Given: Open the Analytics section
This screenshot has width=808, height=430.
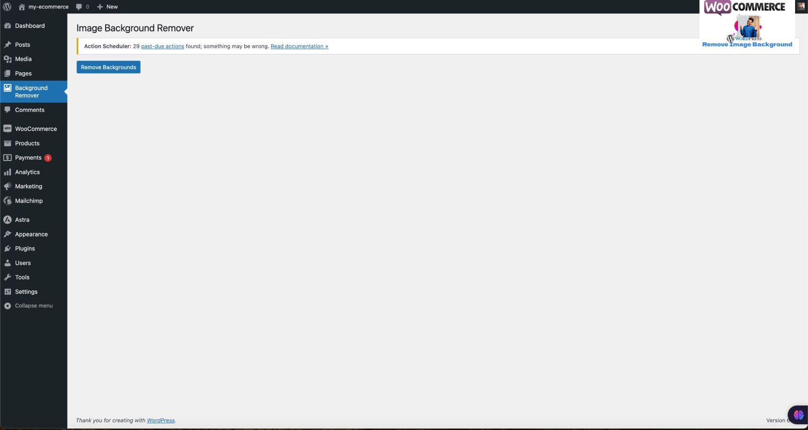Looking at the screenshot, I should pyautogui.click(x=27, y=172).
